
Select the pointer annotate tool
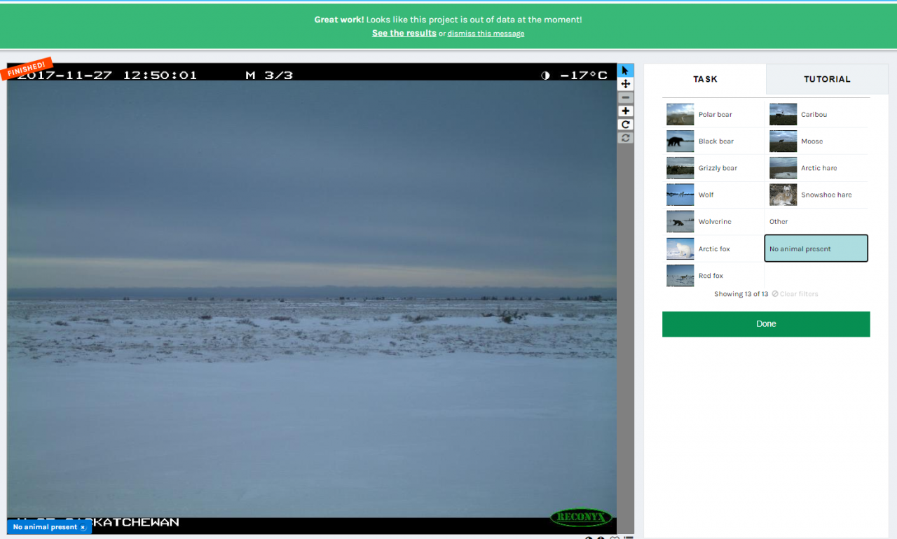click(626, 71)
